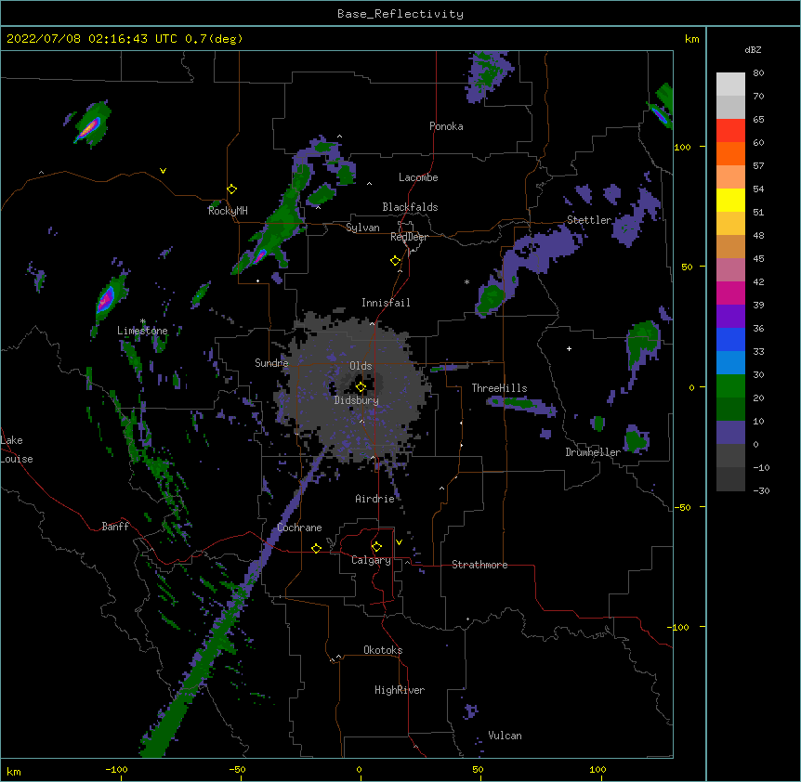Click the magenta storm core north of Limestone
Viewport: 801px width, 782px height.
(106, 299)
